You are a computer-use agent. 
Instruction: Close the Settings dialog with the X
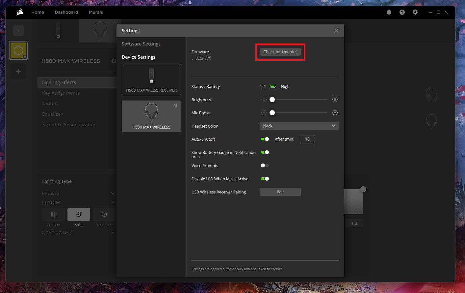[336, 31]
